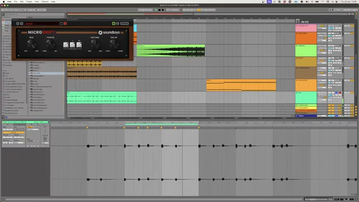The width and height of the screenshot is (359, 202).
Task: Click the bottom yellow circle at mixer edge
Action: 356,114
